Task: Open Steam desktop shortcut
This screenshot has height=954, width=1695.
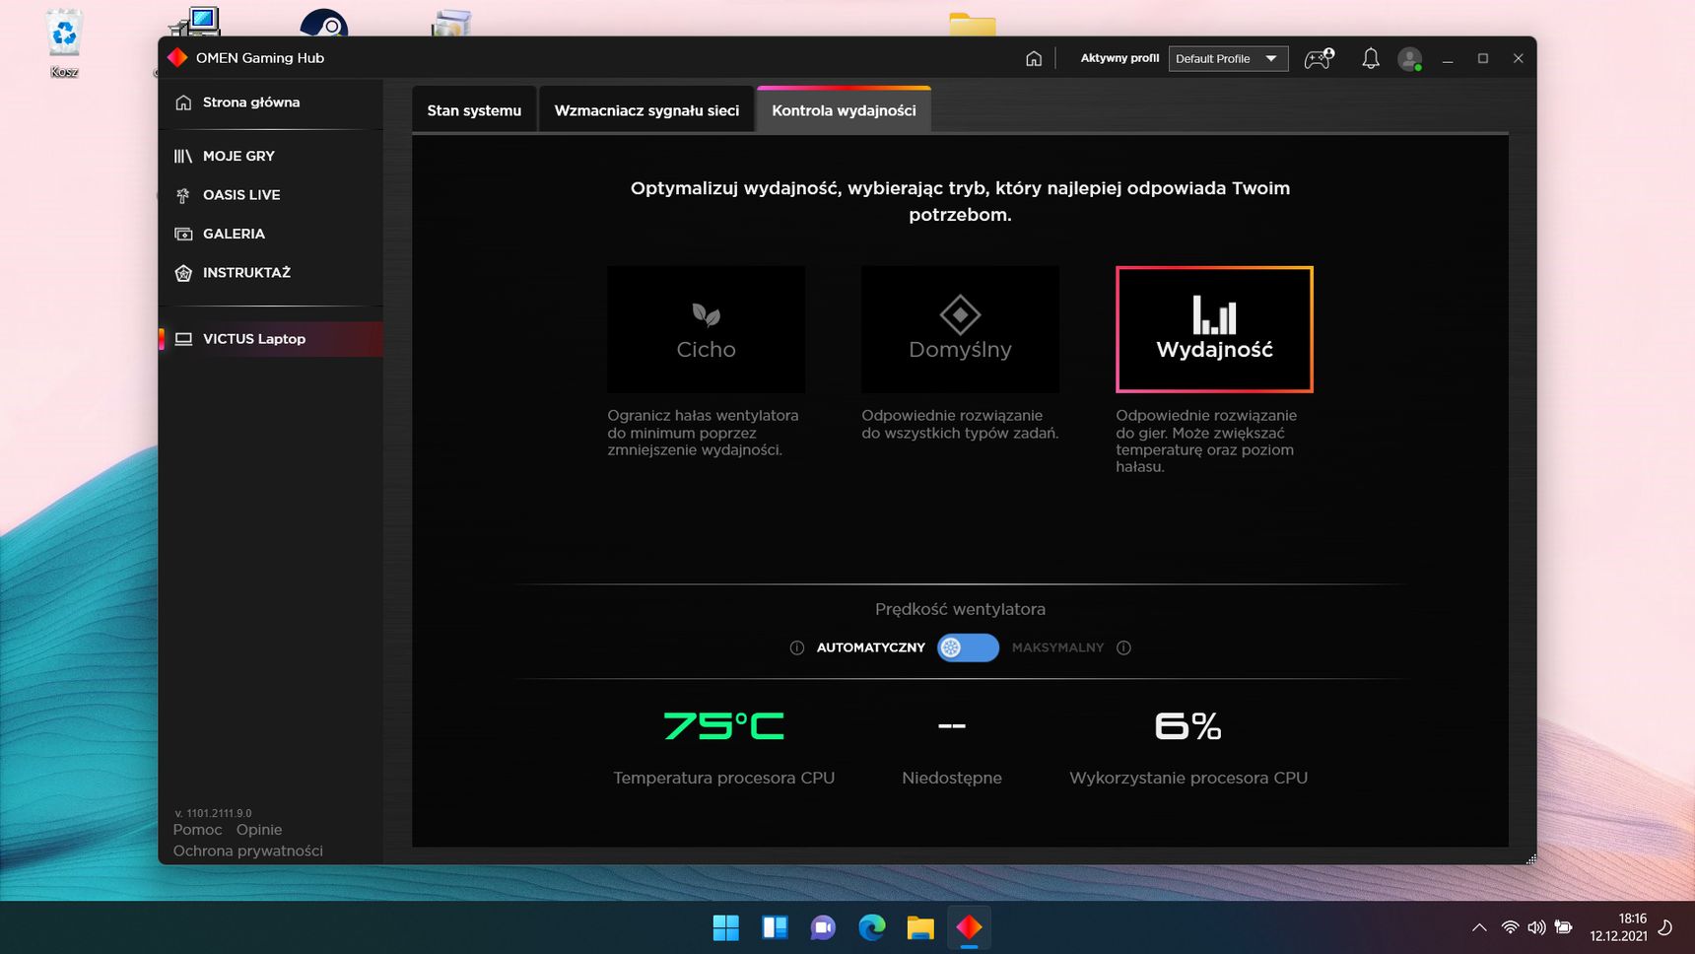Action: coord(323,24)
